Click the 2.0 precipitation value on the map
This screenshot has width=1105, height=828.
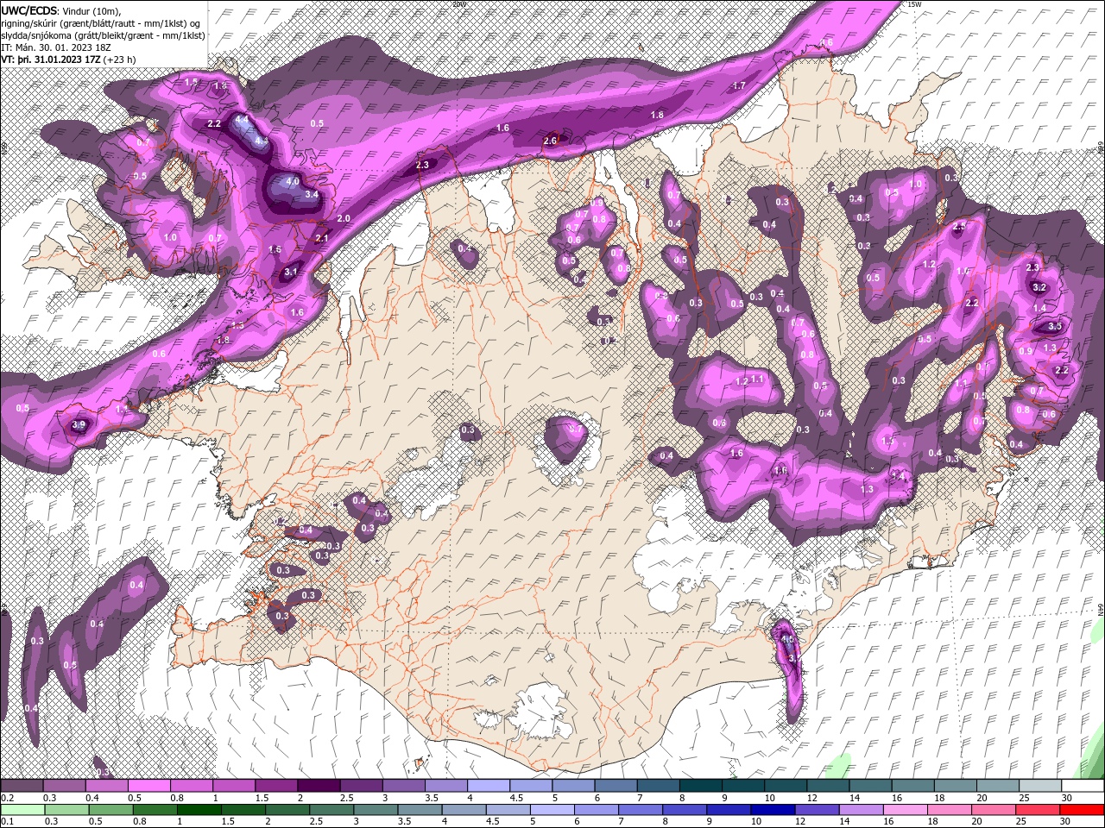(x=344, y=219)
